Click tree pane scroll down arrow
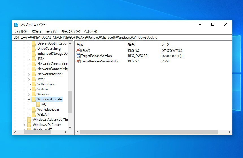Image resolution: width=243 pixels, height=158 pixels. tap(70, 128)
